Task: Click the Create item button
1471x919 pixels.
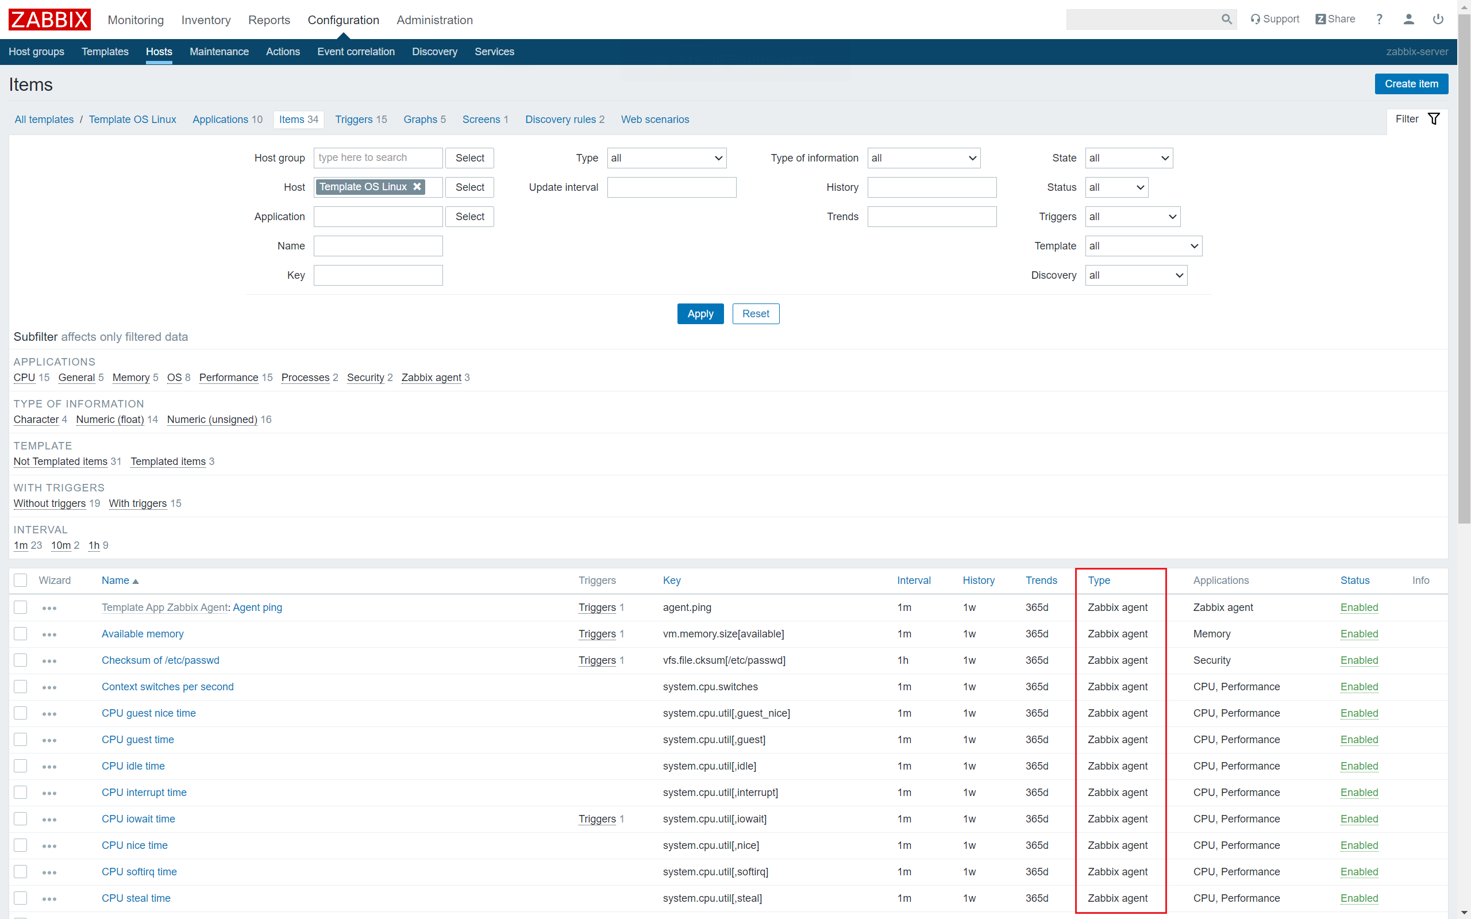Action: click(x=1411, y=84)
